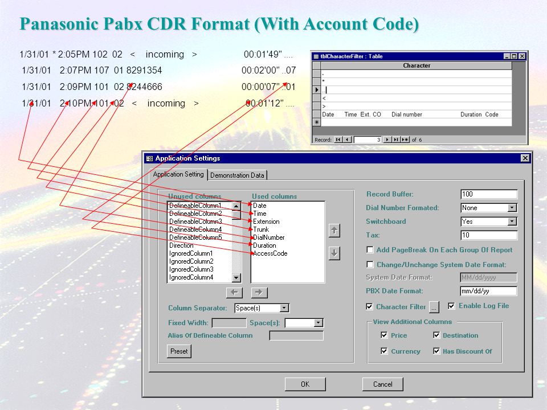Select IgnoredColumn4 in Unused columns
This screenshot has height=410, width=547.
point(199,277)
